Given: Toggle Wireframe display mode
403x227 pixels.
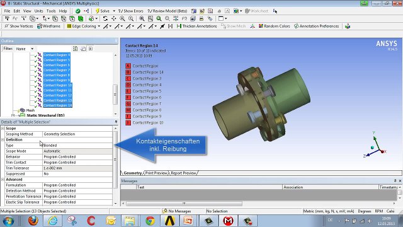Looking at the screenshot, I should (49, 26).
